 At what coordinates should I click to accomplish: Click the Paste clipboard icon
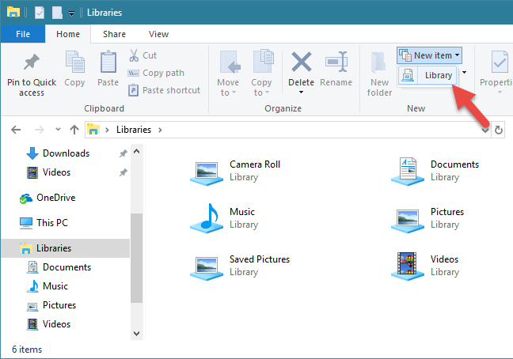(x=108, y=62)
